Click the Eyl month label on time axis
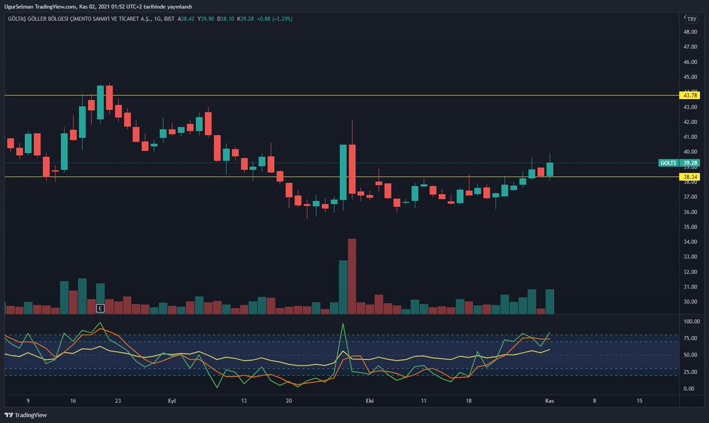This screenshot has height=423, width=709. click(172, 401)
